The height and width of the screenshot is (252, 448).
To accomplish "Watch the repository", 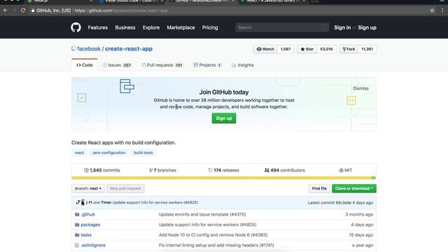I will pyautogui.click(x=265, y=49).
